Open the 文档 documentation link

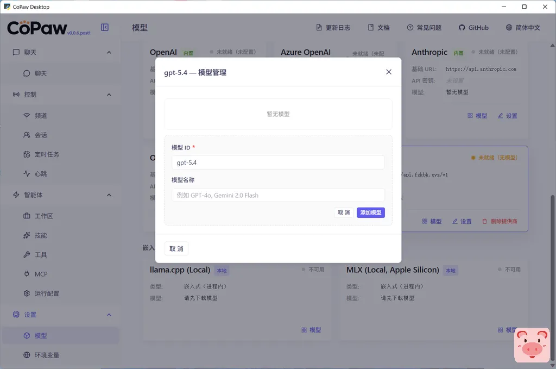click(378, 28)
